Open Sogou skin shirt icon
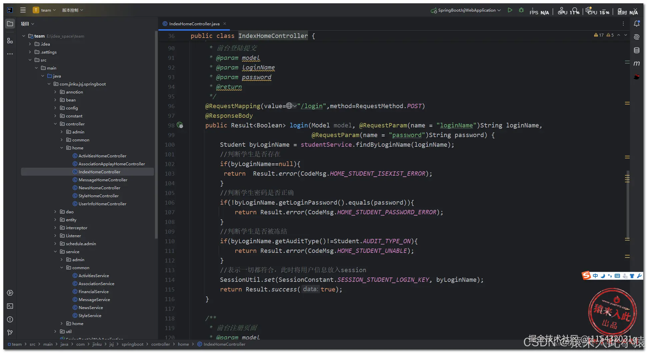Viewport: 647px width, 353px height. click(x=632, y=276)
